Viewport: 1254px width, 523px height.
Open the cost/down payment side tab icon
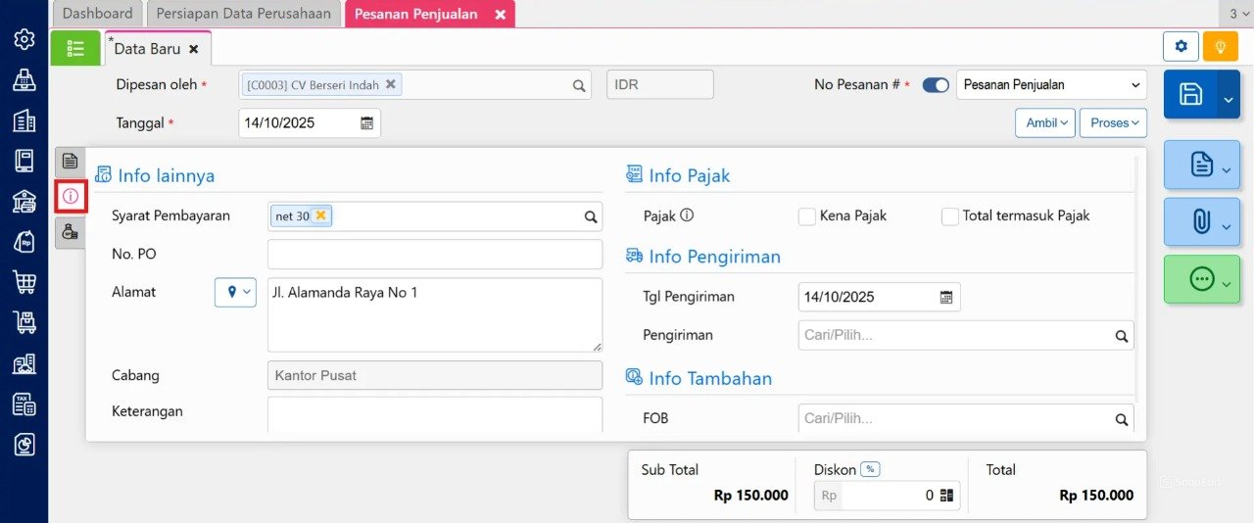coord(70,232)
